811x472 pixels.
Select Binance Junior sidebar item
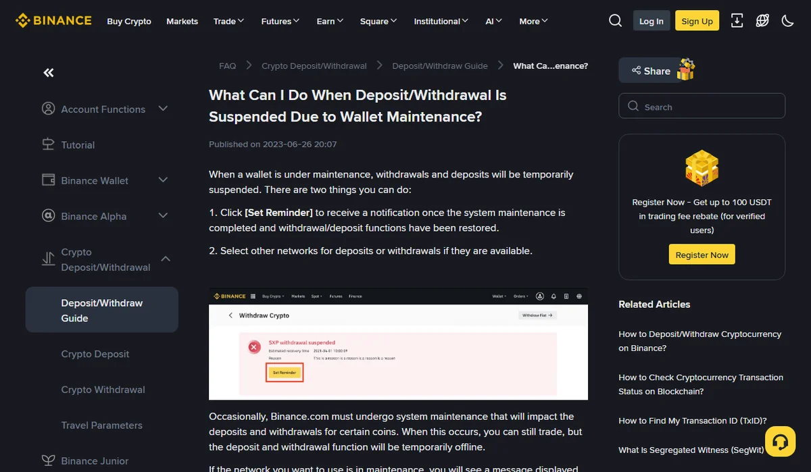tap(95, 461)
